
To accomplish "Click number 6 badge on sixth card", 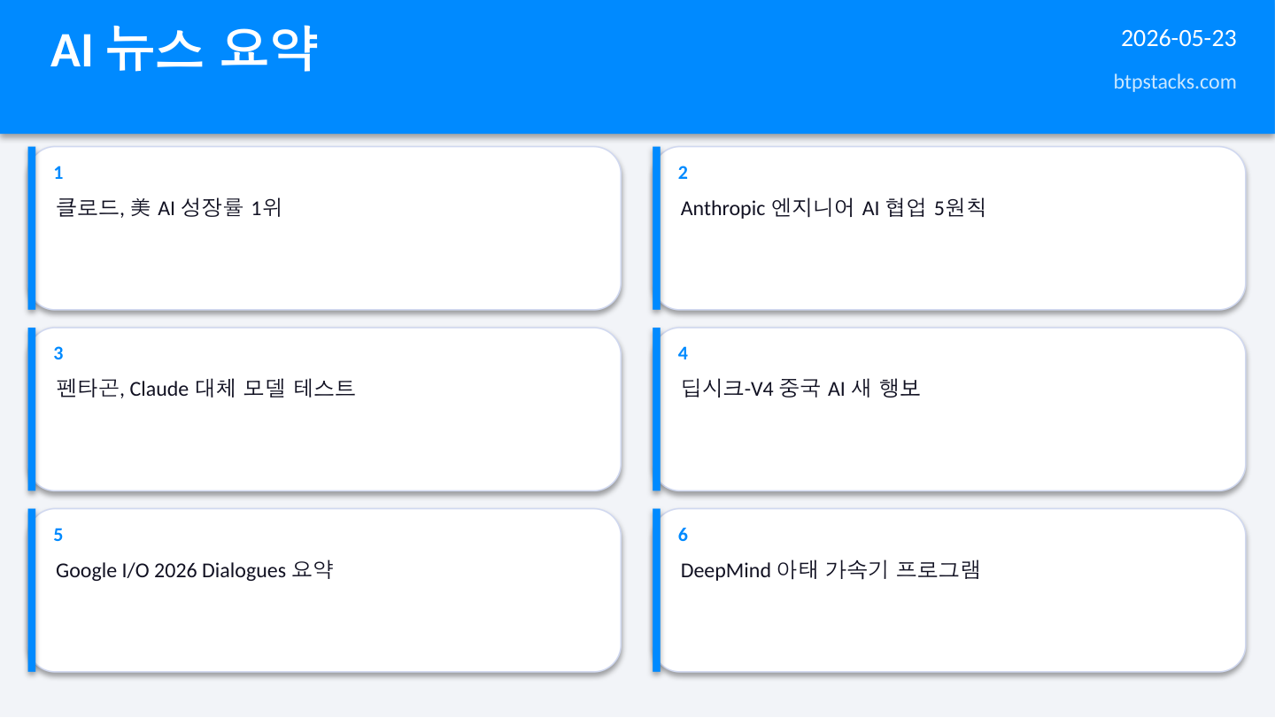I will [683, 535].
